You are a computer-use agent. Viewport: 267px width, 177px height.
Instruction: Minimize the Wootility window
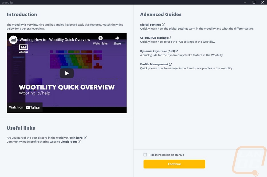[245, 2]
